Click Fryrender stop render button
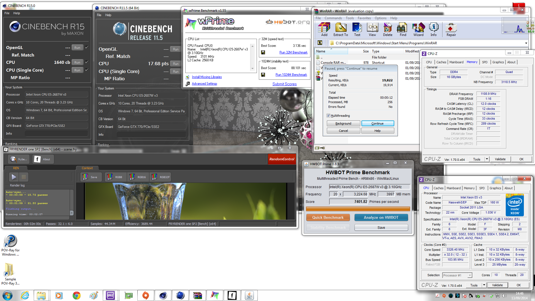 24,177
